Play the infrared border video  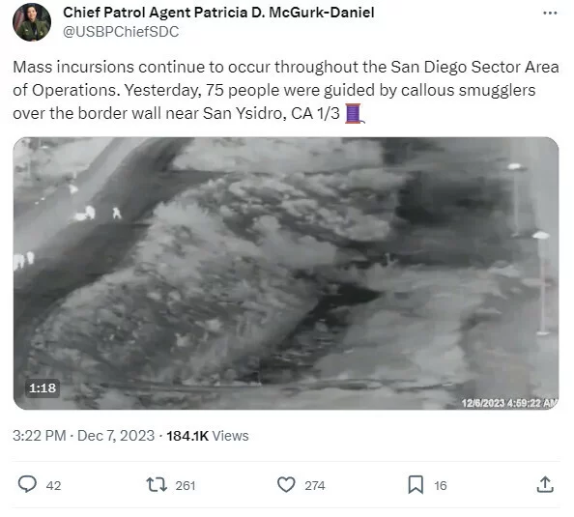click(286, 273)
